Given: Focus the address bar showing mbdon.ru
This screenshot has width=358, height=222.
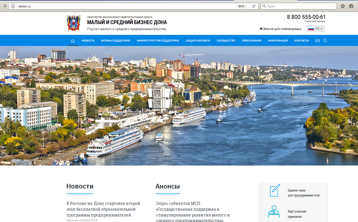Looking at the screenshot, I should click(125, 6).
